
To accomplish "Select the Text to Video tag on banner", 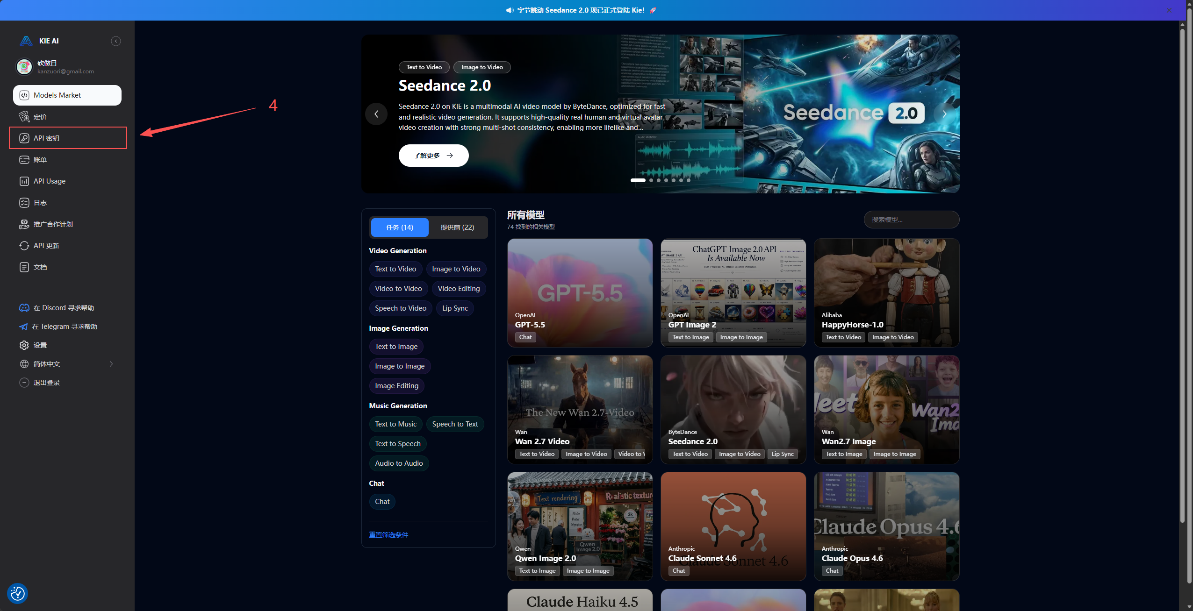I will [424, 67].
